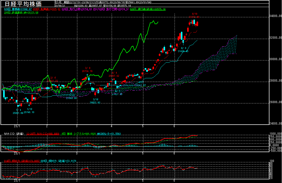Click the 32000.00 price axis label
The image size is (282, 183).
tap(275, 37)
